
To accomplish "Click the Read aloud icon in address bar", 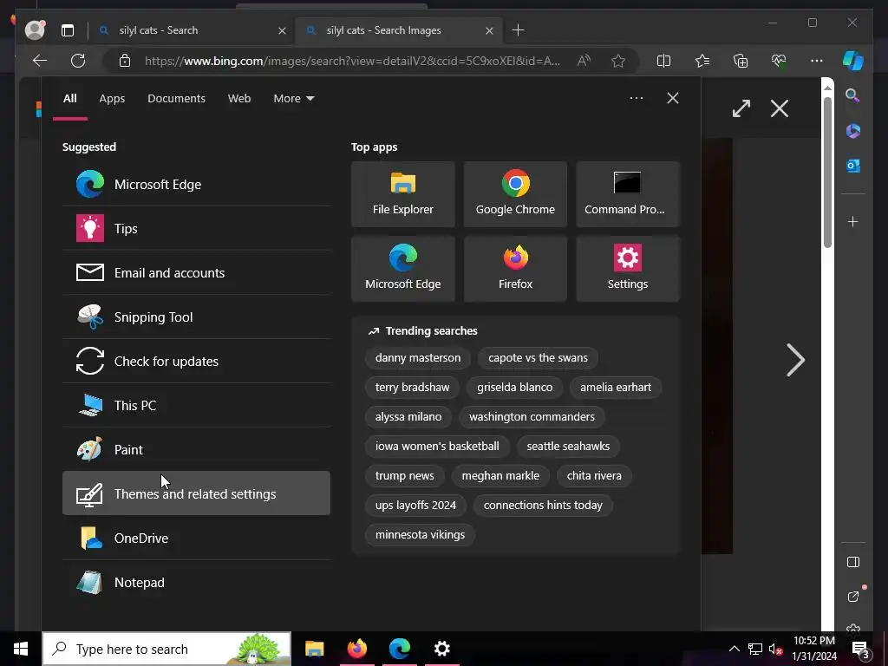I will click(x=584, y=61).
